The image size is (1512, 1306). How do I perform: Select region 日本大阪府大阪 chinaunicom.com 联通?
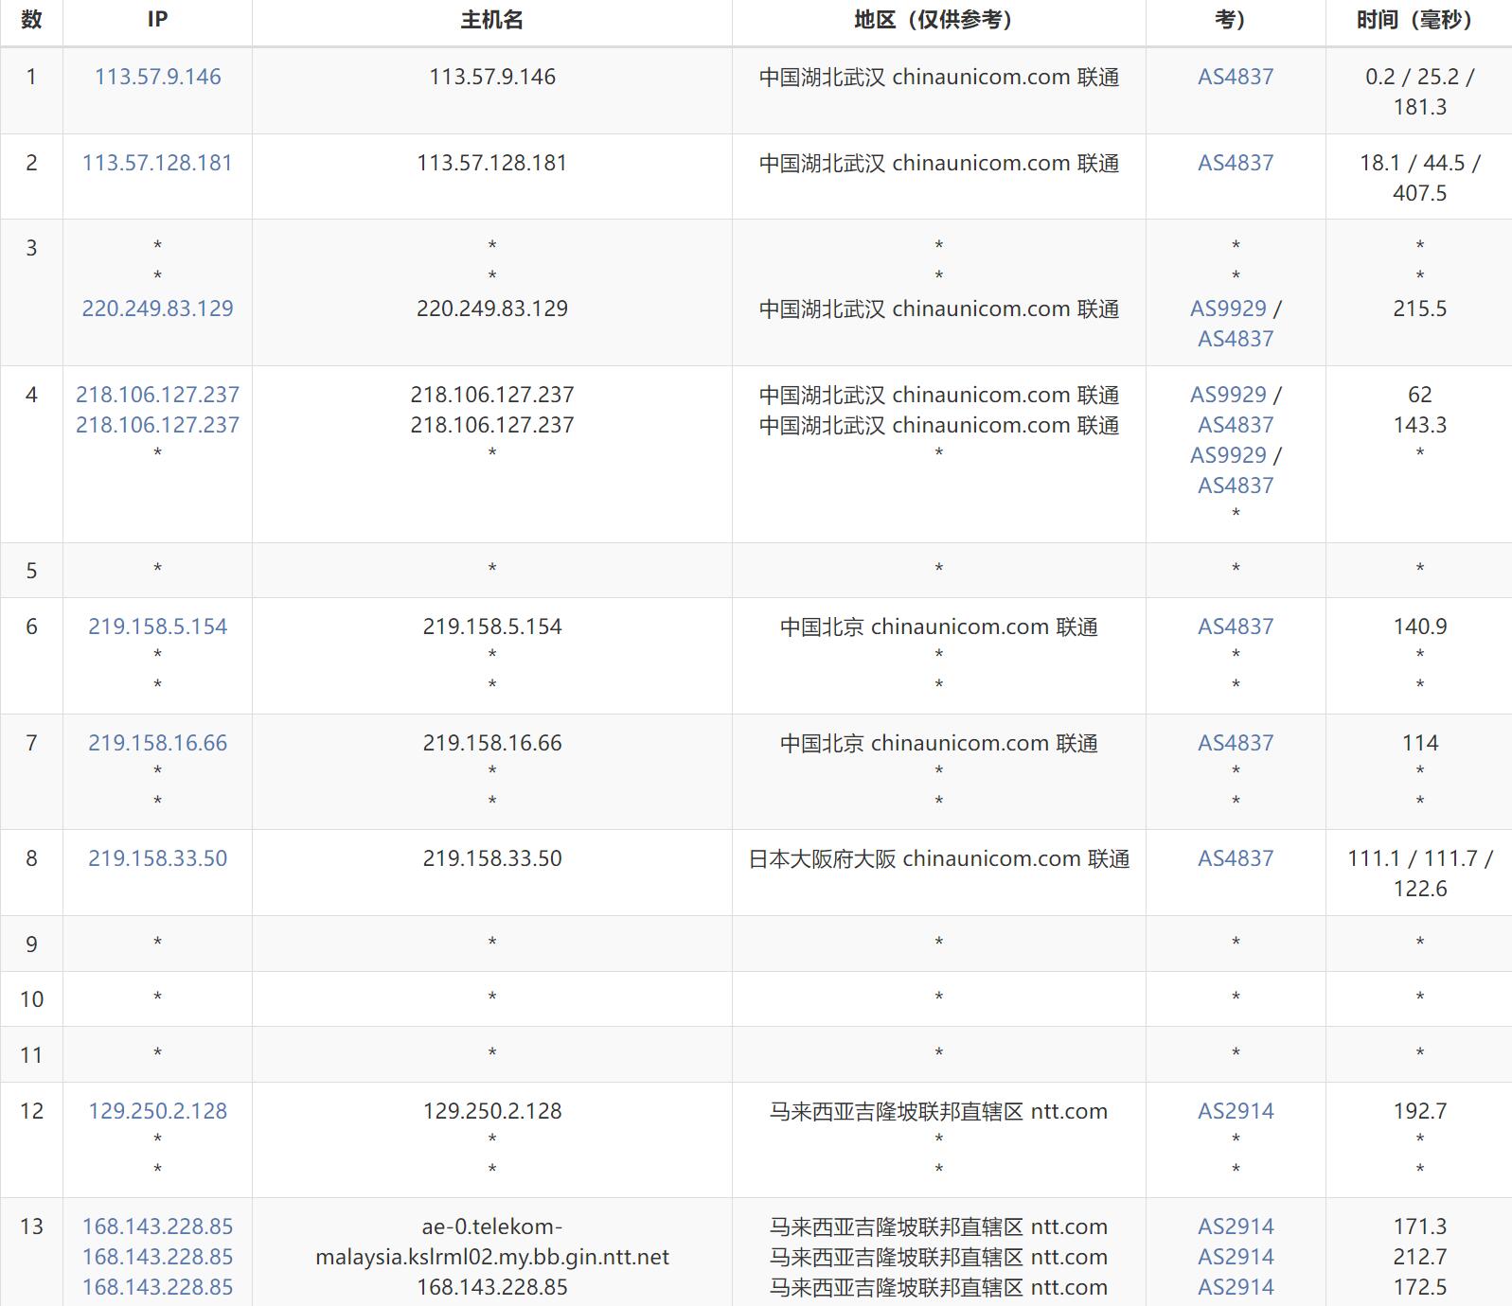[938, 858]
